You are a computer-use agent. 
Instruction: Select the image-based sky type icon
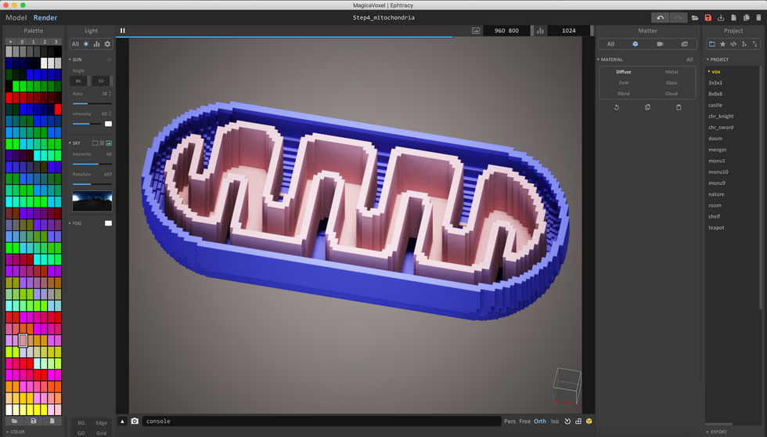[x=109, y=143]
